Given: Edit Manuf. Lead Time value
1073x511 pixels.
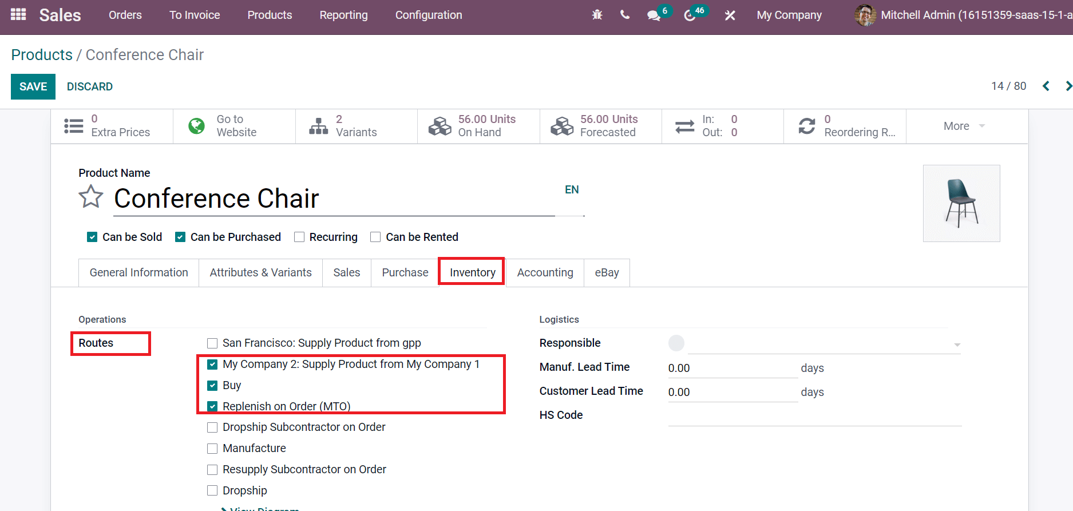Looking at the screenshot, I should [733, 368].
